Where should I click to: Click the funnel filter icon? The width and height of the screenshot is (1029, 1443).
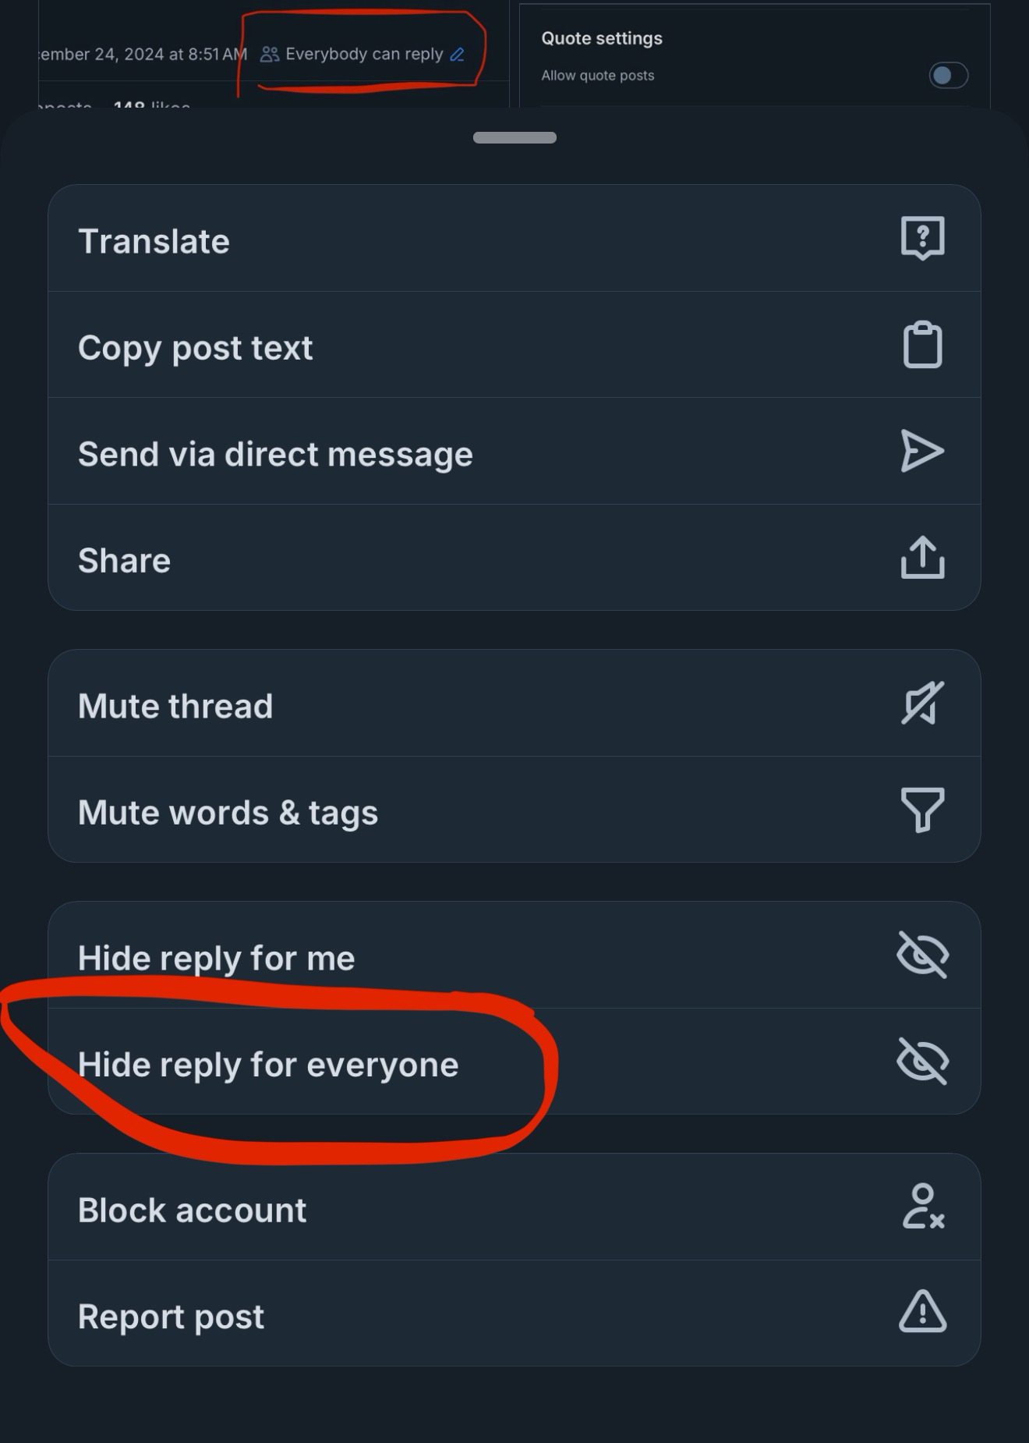[x=922, y=810]
